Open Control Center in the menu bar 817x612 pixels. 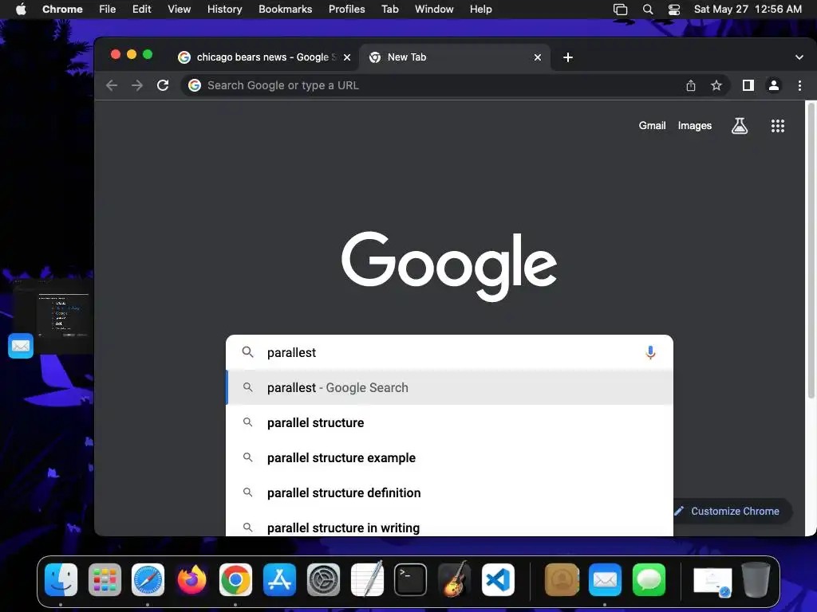pos(673,10)
